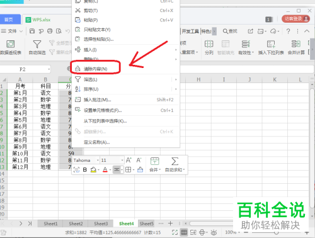Increase font size in the mini toolbar
This screenshot has width=315, height=238.
[x=129, y=161]
